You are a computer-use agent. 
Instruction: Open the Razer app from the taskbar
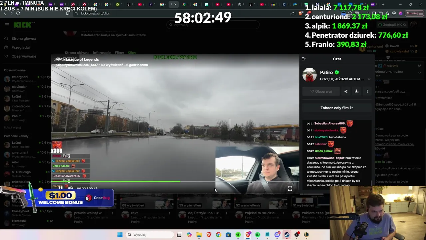click(x=238, y=235)
